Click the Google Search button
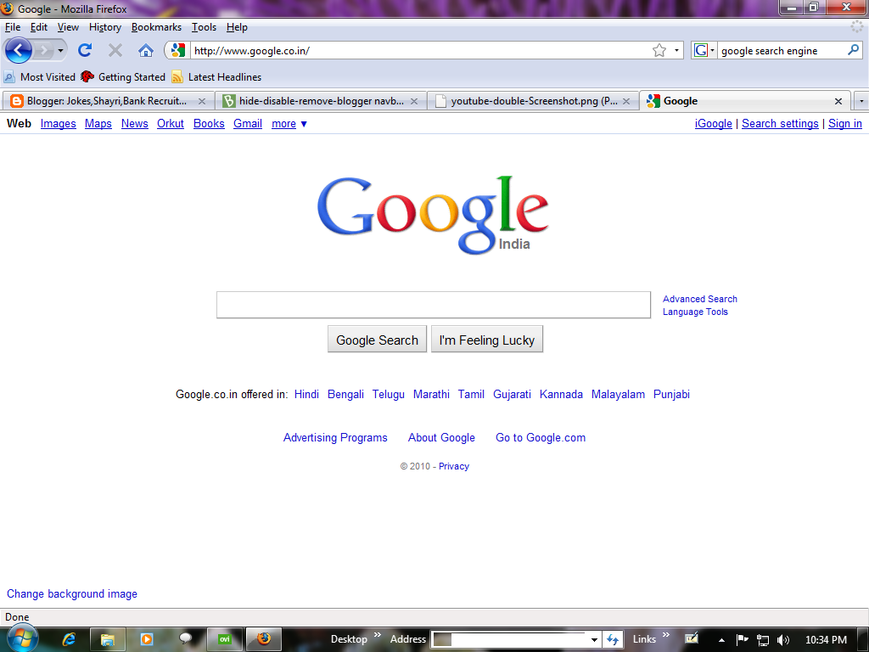The height and width of the screenshot is (652, 869). pos(377,340)
